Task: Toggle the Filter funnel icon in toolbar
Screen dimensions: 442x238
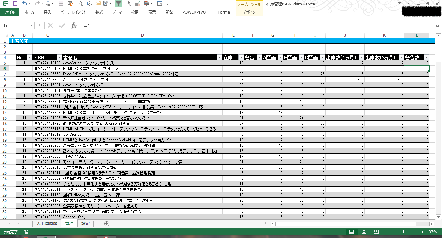Action: click(118, 4)
